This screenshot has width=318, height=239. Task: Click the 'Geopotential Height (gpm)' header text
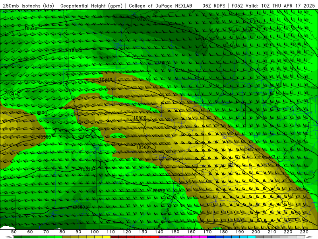click(91, 6)
